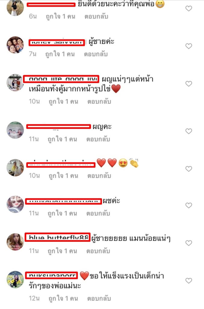The image size is (204, 309).
Task: Like the emoji hearts and clapping comment
Action: [189, 169]
